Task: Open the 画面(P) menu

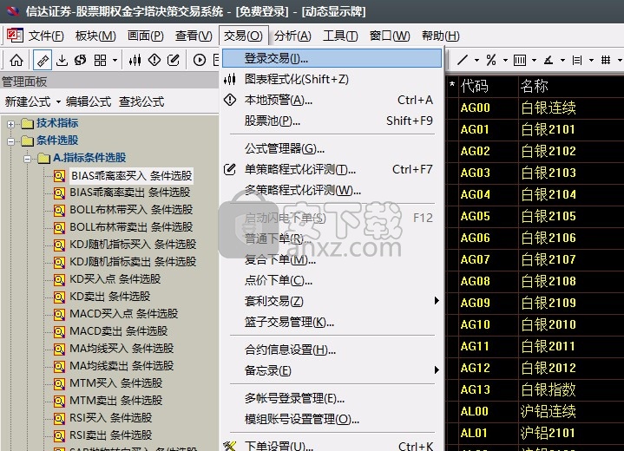Action: click(x=145, y=36)
